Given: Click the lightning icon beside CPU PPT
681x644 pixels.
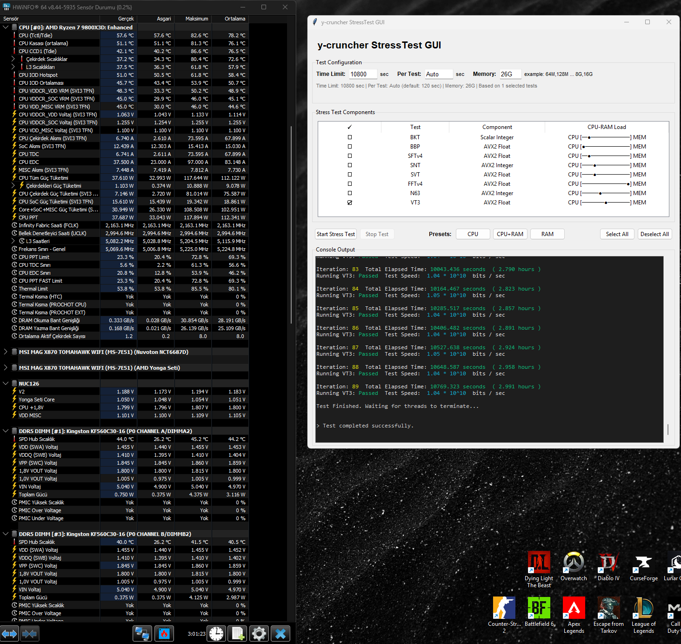Looking at the screenshot, I should (x=14, y=217).
